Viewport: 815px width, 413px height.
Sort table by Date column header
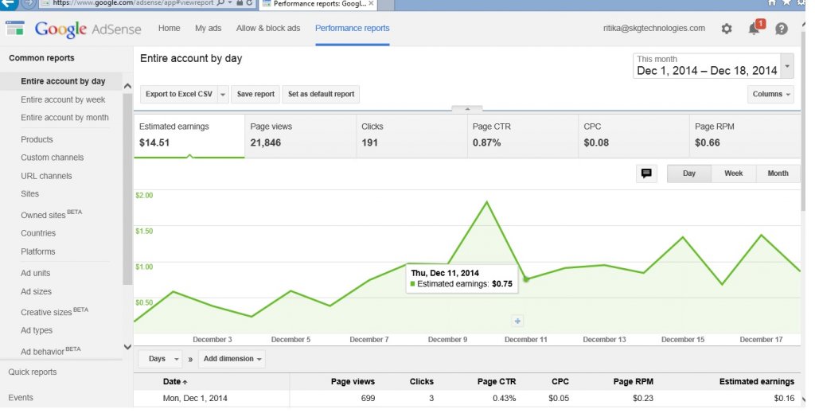coord(174,381)
